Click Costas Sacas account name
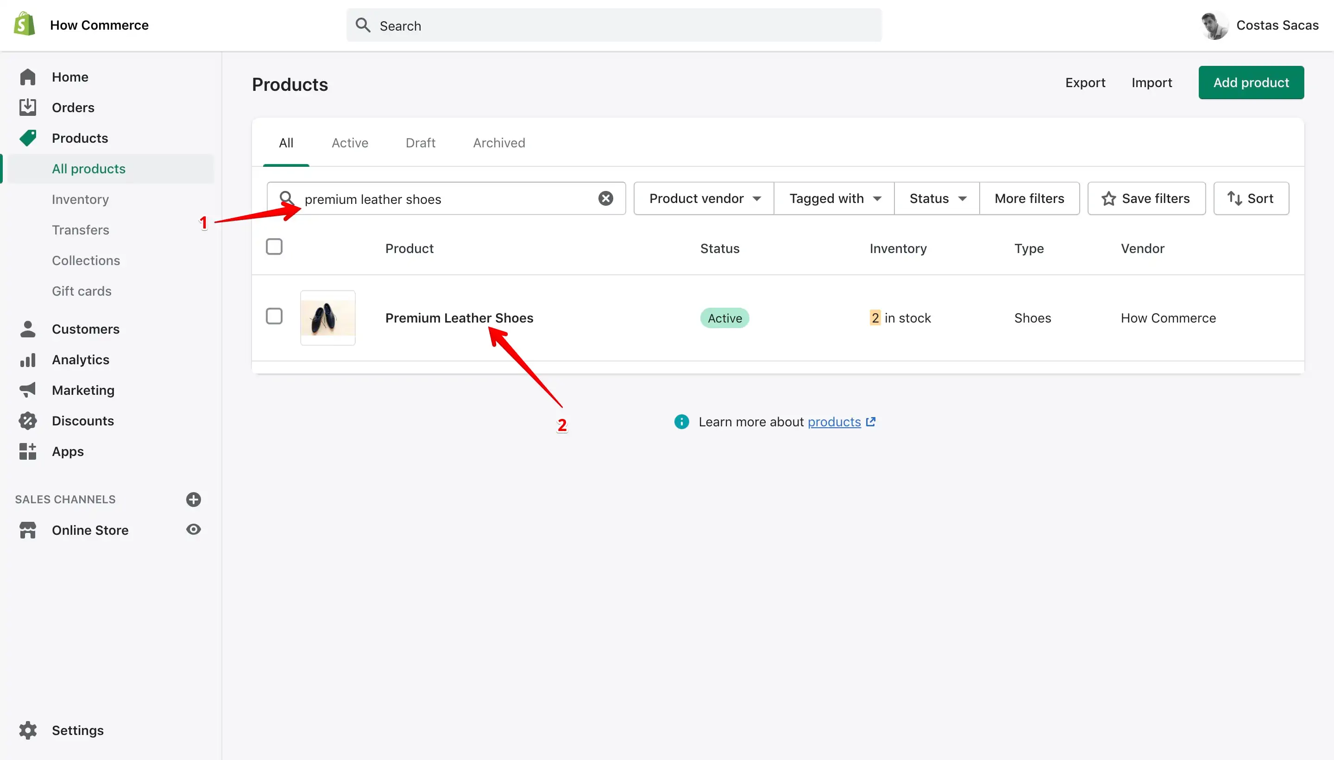The image size is (1334, 760). coord(1277,25)
